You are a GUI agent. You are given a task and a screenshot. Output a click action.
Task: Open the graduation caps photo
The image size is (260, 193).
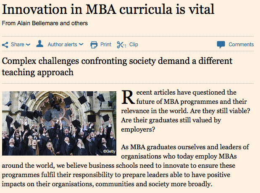tap(59, 123)
